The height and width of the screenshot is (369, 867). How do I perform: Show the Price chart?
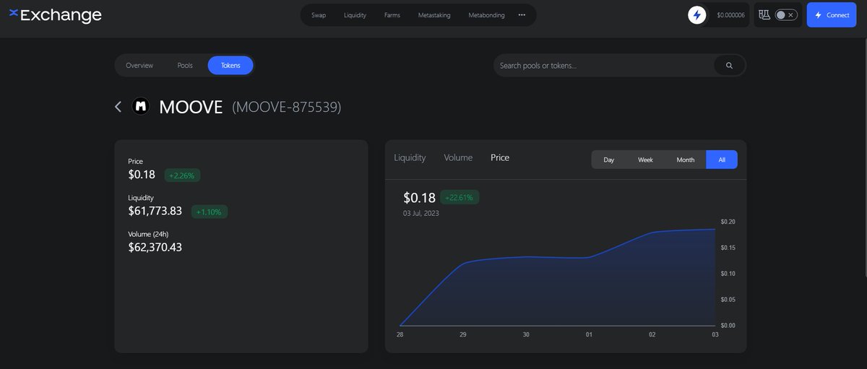point(500,157)
